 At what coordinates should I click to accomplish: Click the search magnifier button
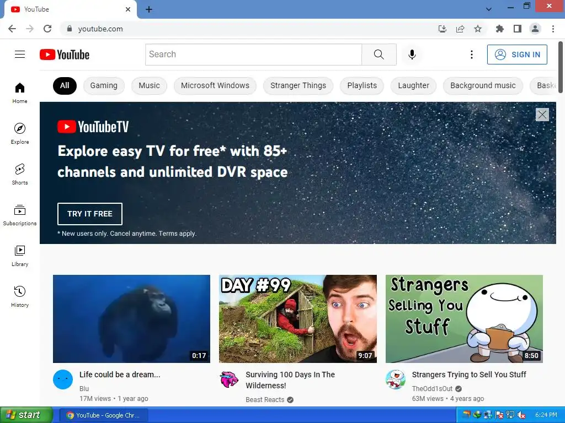(x=379, y=55)
